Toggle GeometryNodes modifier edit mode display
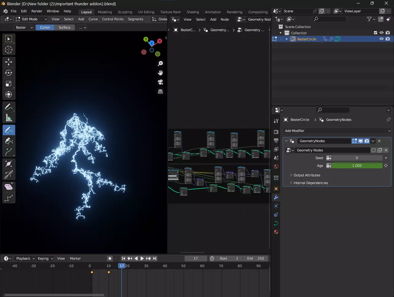The height and width of the screenshot is (297, 394). point(355,141)
